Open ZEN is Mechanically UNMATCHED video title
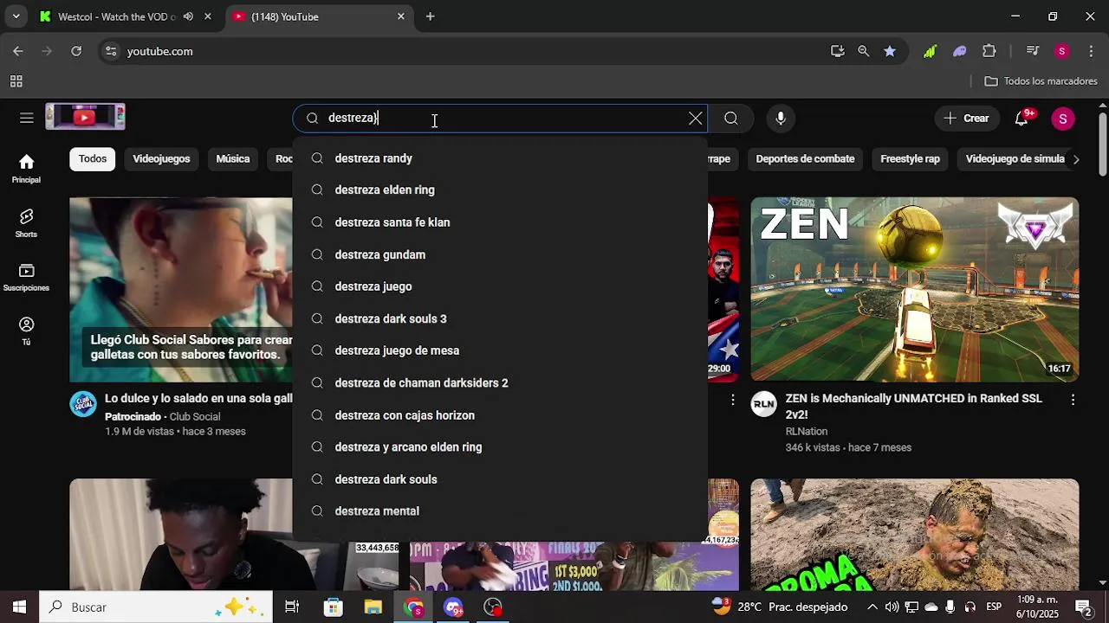1109x623 pixels. [x=914, y=407]
